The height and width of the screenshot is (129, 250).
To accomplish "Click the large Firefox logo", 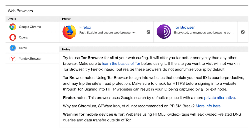I will point(69,32).
